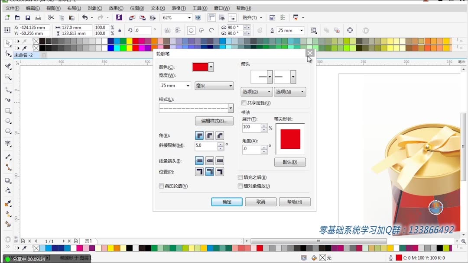Open the 效果 menu
Viewport: 468px width, 263px height.
click(116, 8)
